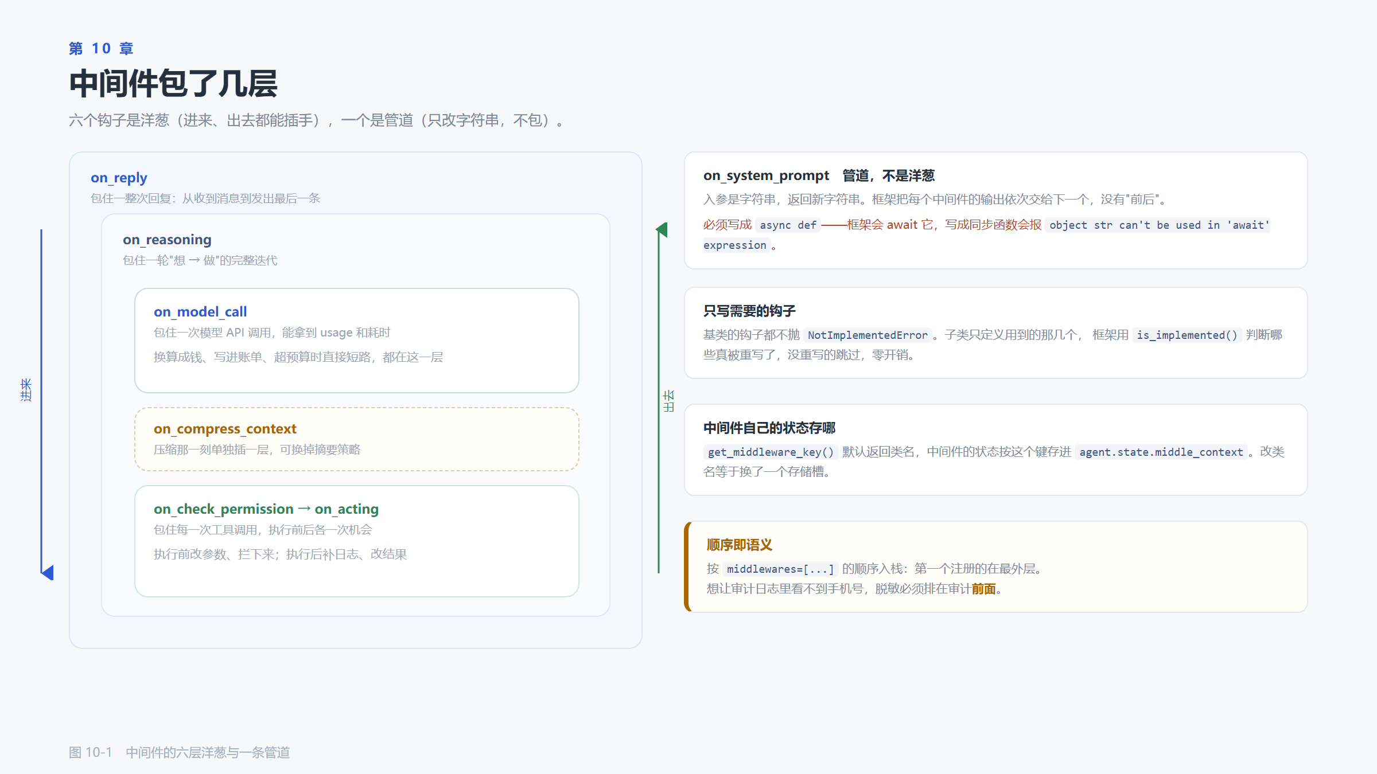Image resolution: width=1377 pixels, height=774 pixels.
Task: Click the title "中间件包了几层"
Action: click(173, 84)
